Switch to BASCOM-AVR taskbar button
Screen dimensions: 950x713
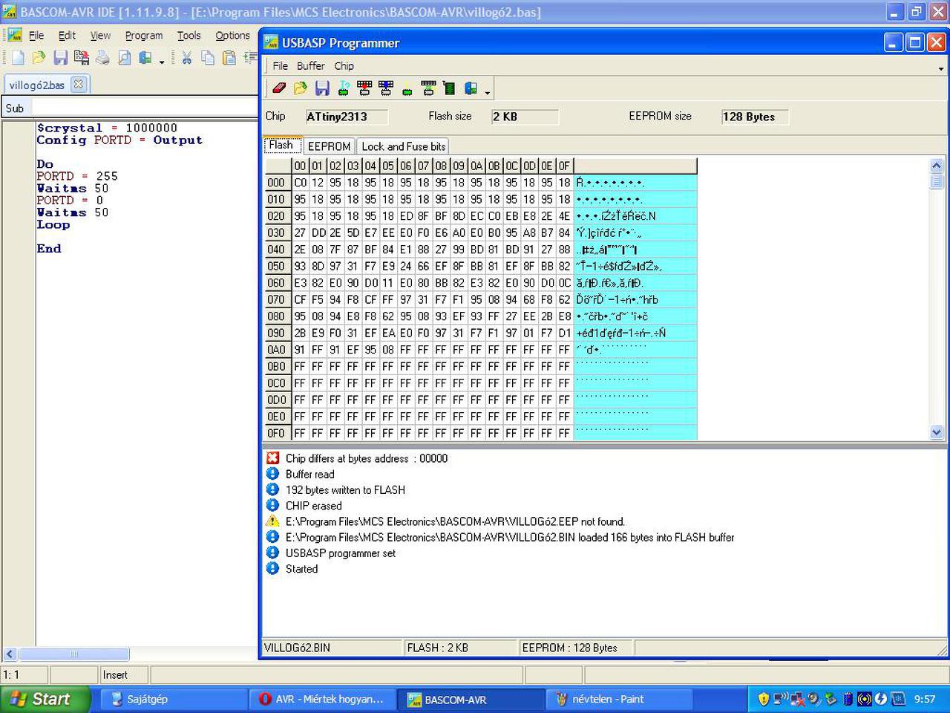tap(471, 699)
